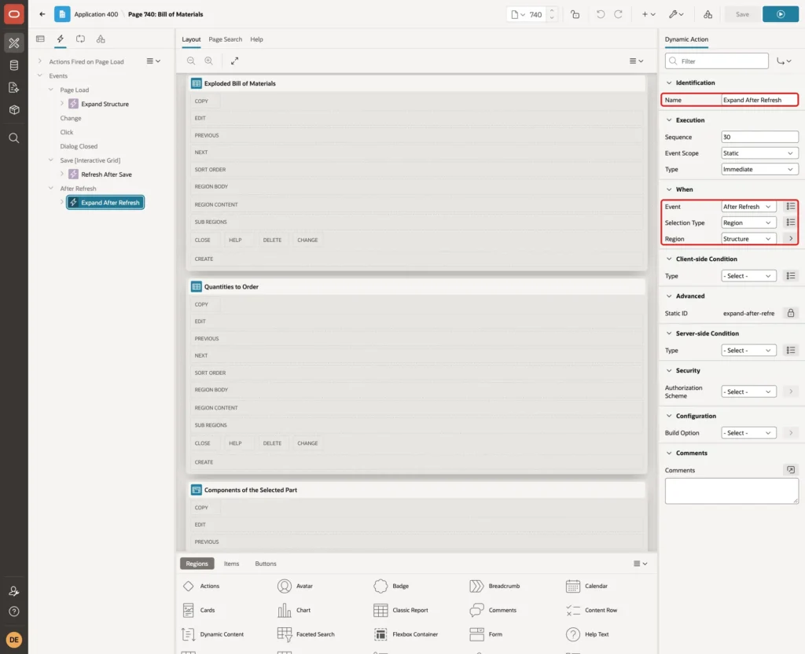Open search in the left sidebar
Screen dimensions: 805x654
tap(14, 138)
